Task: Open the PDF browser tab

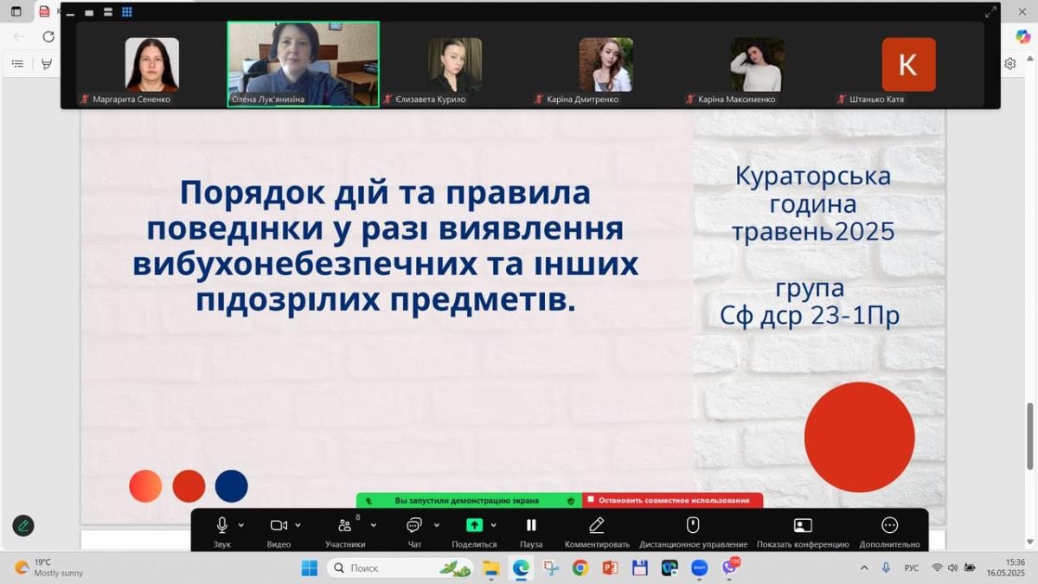Action: click(45, 11)
